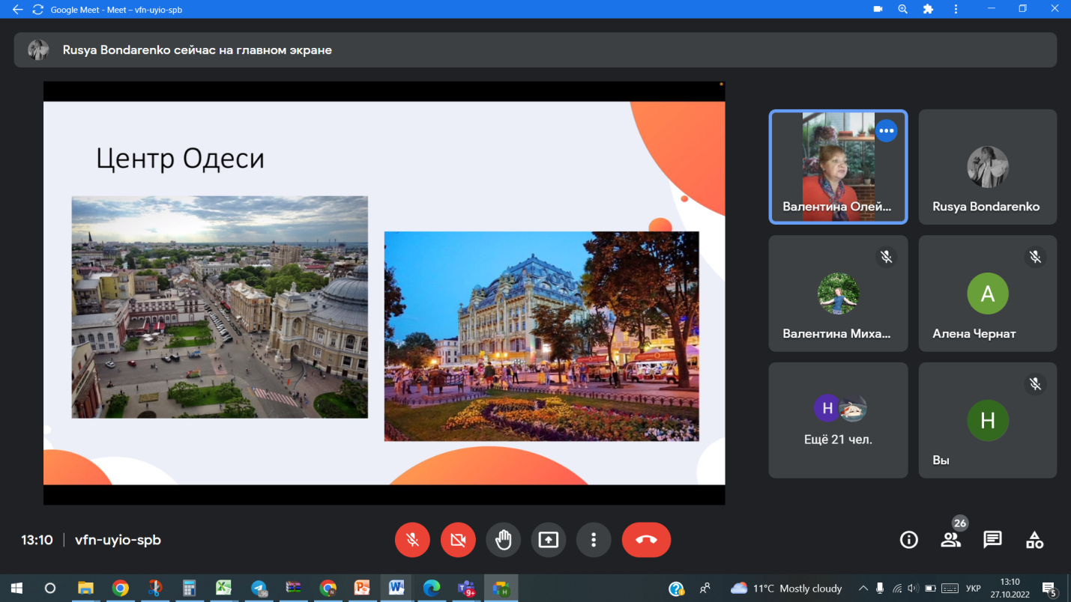
Task: Go back with the title bar arrow
Action: click(x=18, y=10)
